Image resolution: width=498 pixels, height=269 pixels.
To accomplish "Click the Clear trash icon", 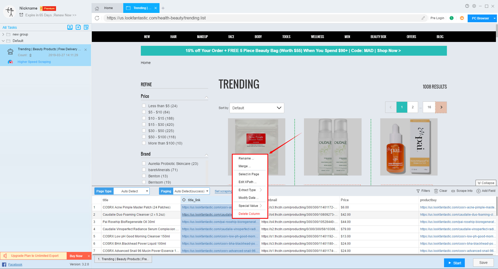I will (436, 191).
